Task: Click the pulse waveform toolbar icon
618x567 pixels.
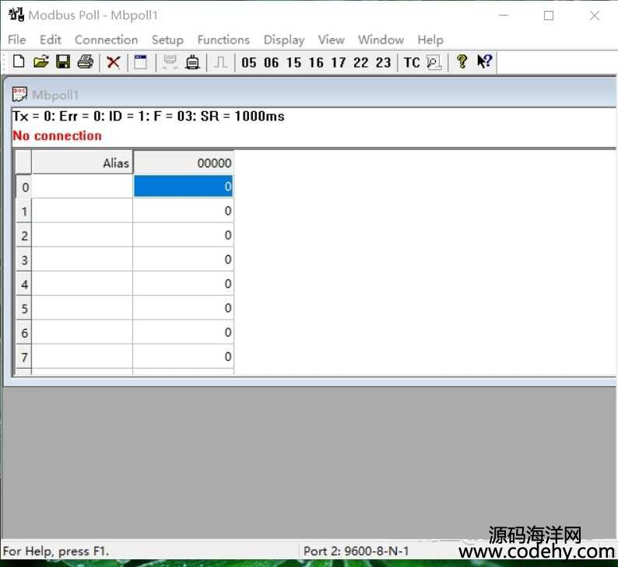Action: 220,62
